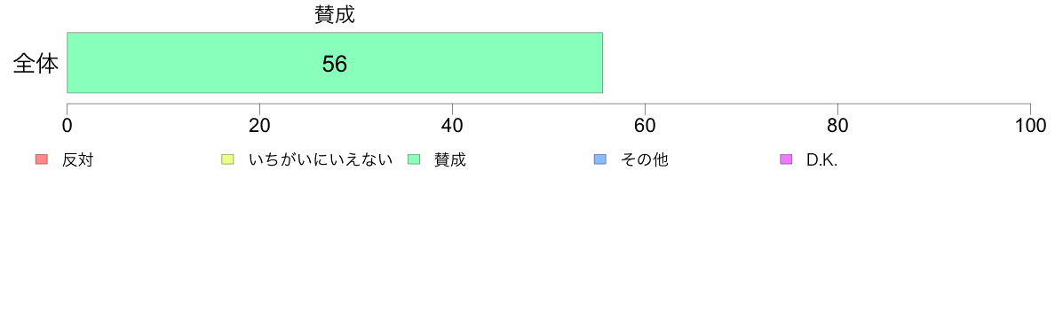Viewport: 1055px width, 326px height.
Task: Select the magenta D.K. legend swatch
Action: click(786, 159)
